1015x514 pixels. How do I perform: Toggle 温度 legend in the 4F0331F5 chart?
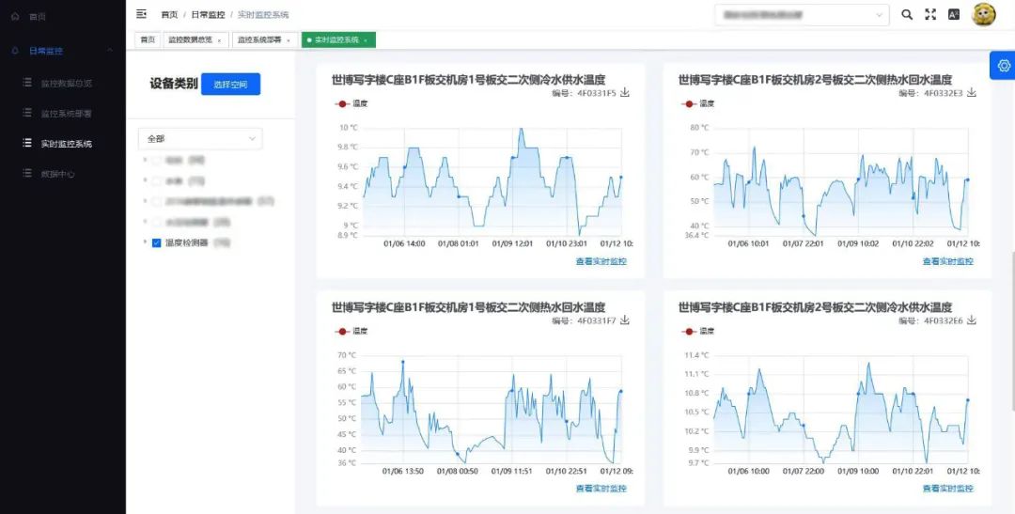coord(351,103)
